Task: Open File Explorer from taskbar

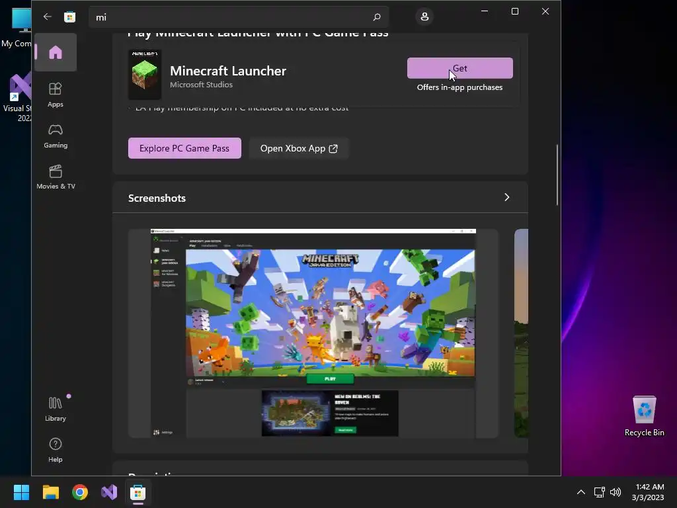Action: coord(50,492)
